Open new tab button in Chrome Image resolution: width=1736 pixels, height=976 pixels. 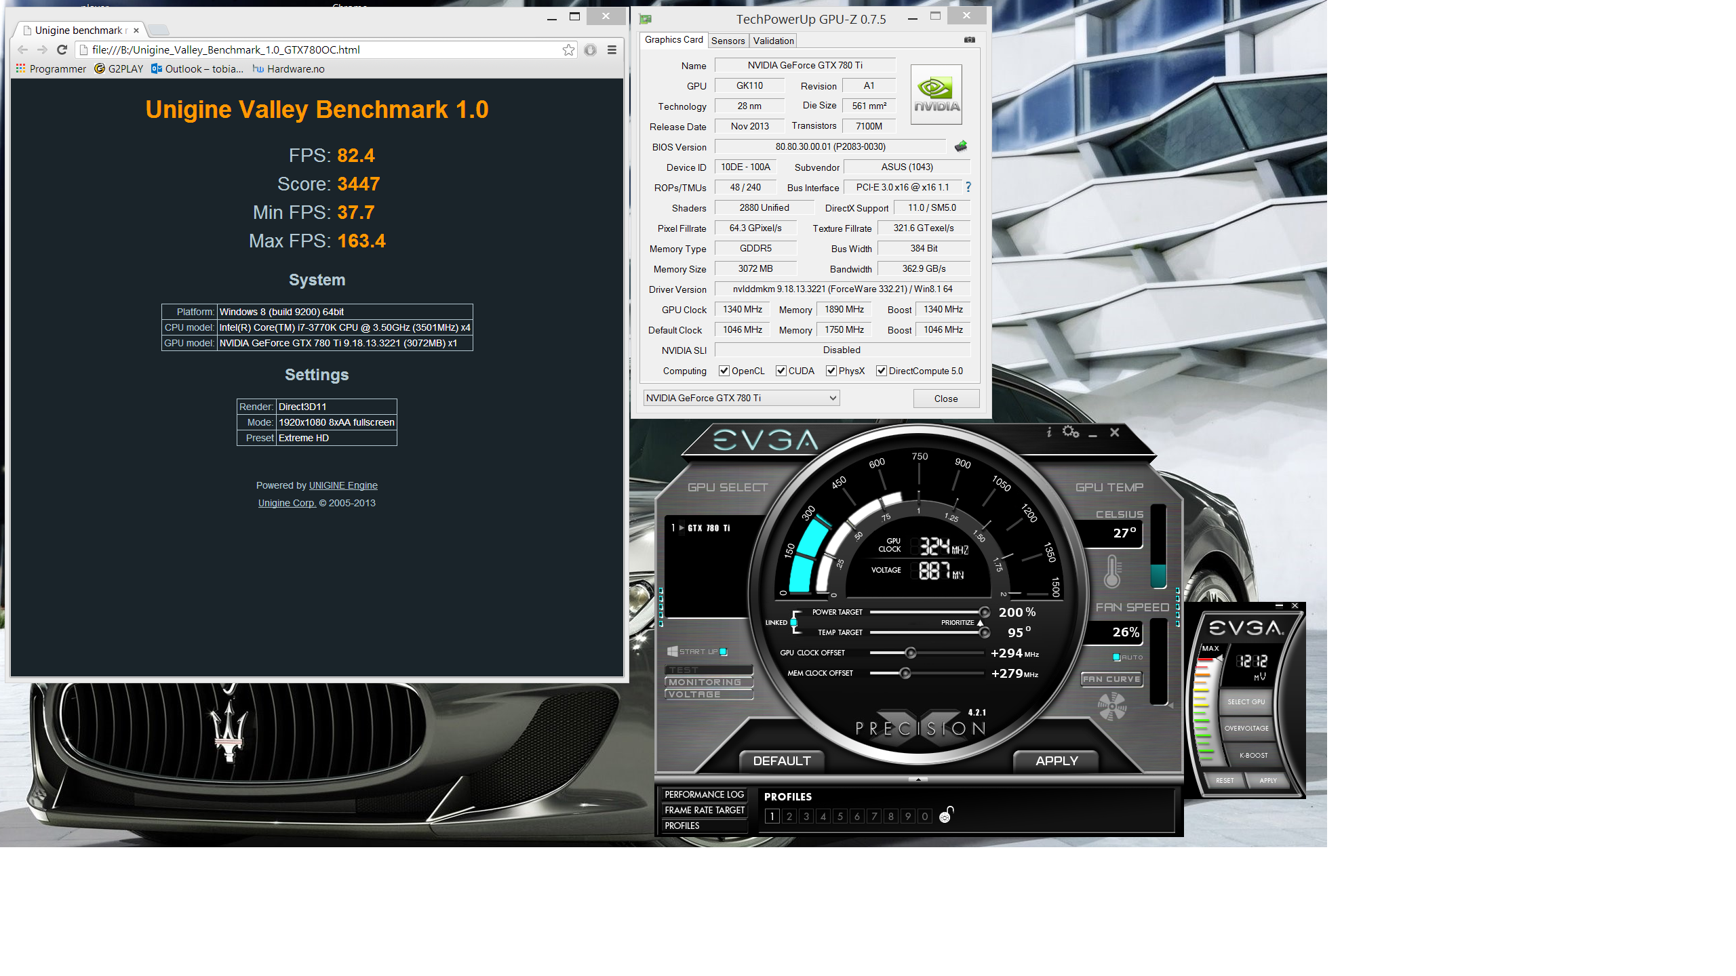(x=158, y=30)
